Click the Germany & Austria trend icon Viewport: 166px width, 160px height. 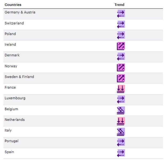121,14
